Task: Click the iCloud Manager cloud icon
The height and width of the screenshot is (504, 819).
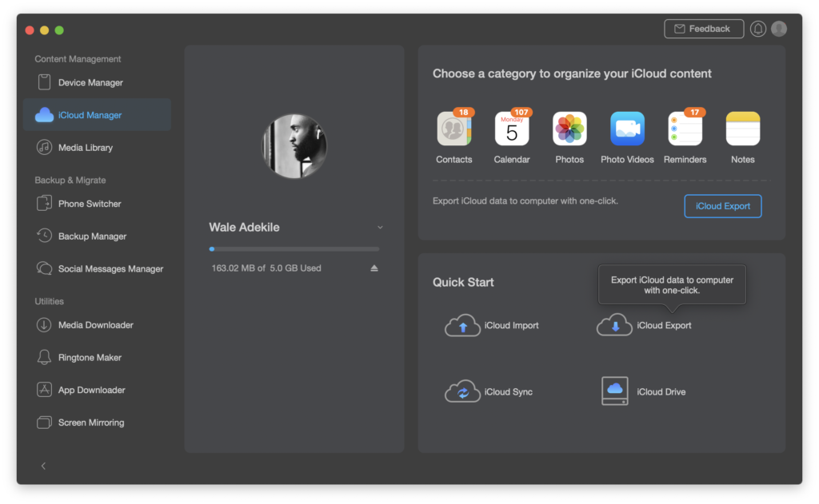Action: (45, 115)
